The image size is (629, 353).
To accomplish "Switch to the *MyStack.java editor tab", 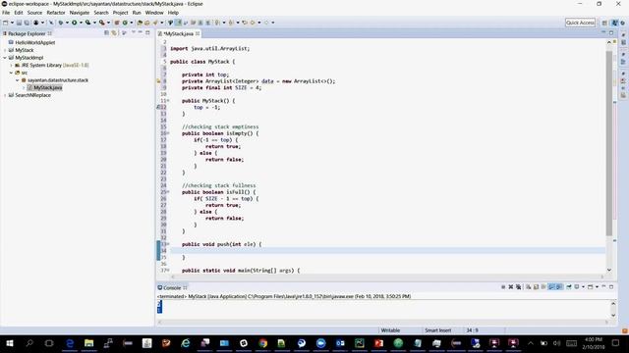I will (178, 33).
